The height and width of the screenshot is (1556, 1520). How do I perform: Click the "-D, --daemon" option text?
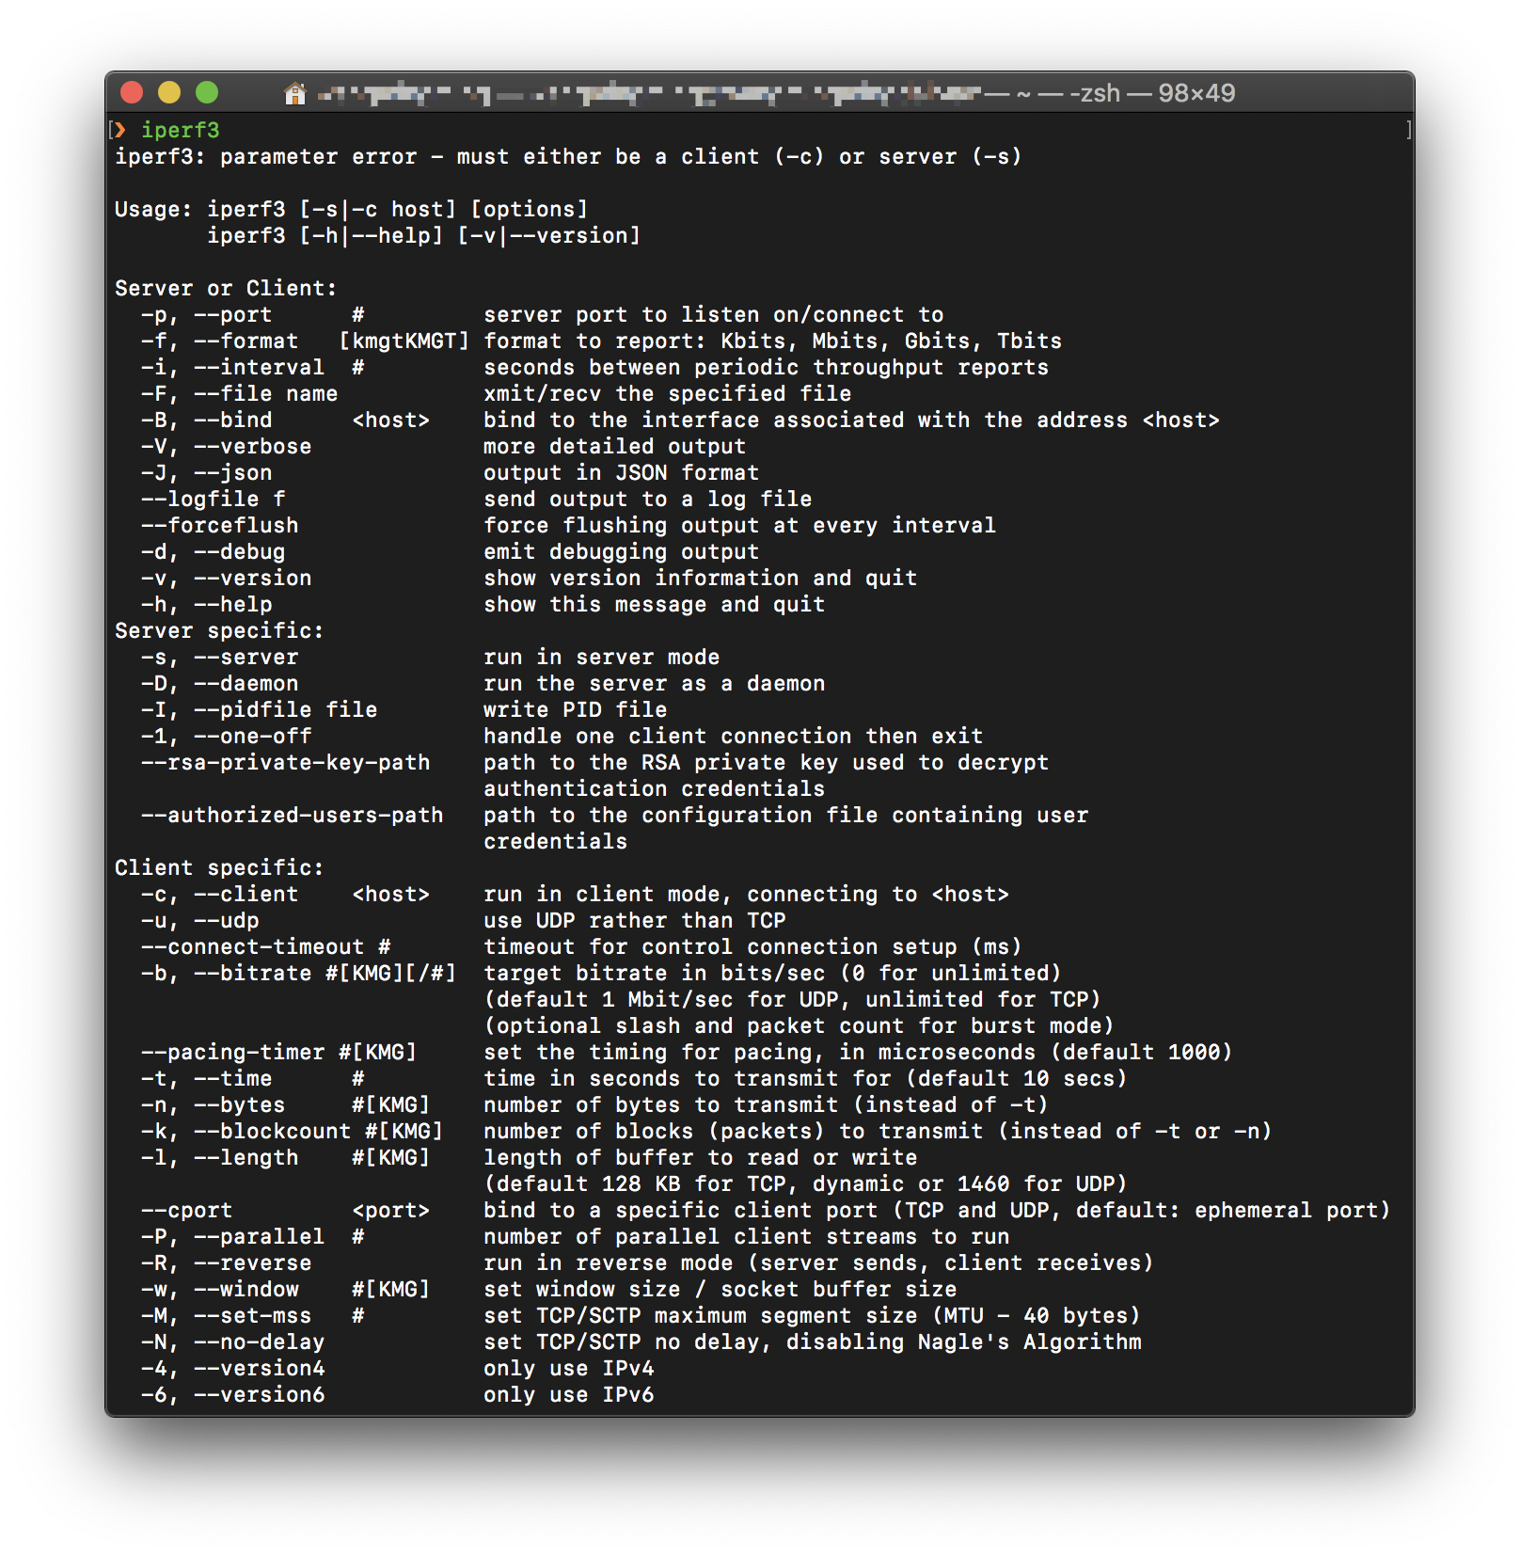220,683
